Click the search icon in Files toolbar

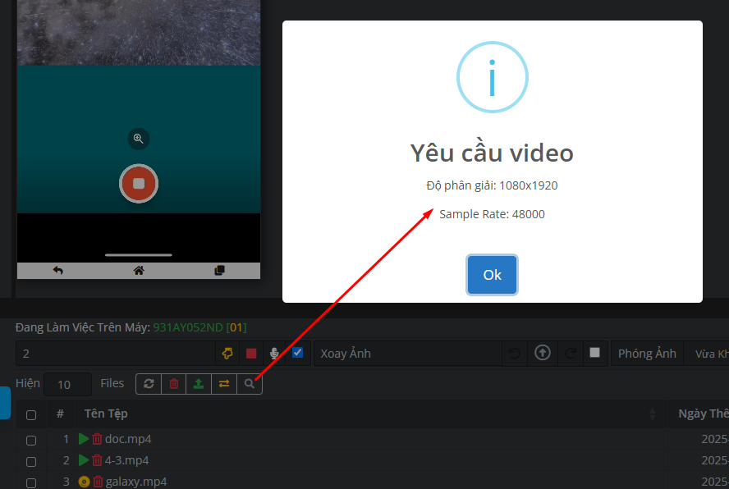pos(249,383)
